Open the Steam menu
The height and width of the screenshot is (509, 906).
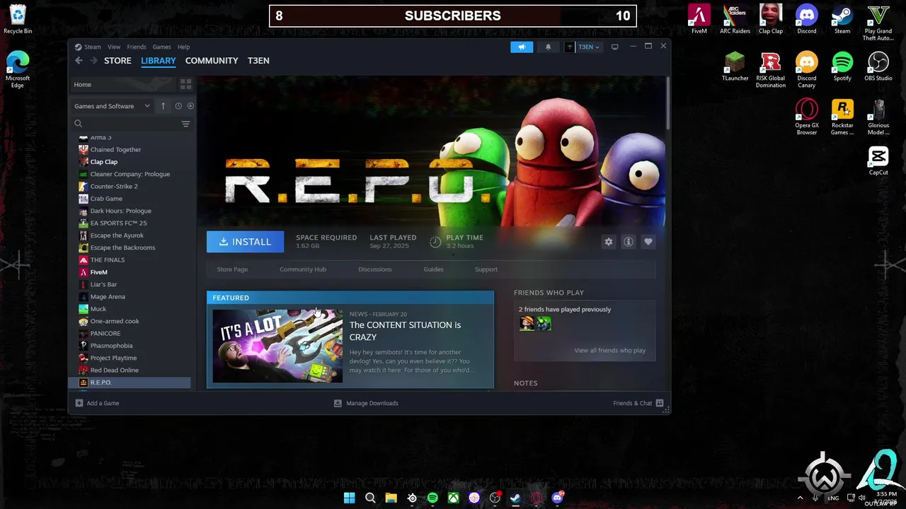pos(93,47)
